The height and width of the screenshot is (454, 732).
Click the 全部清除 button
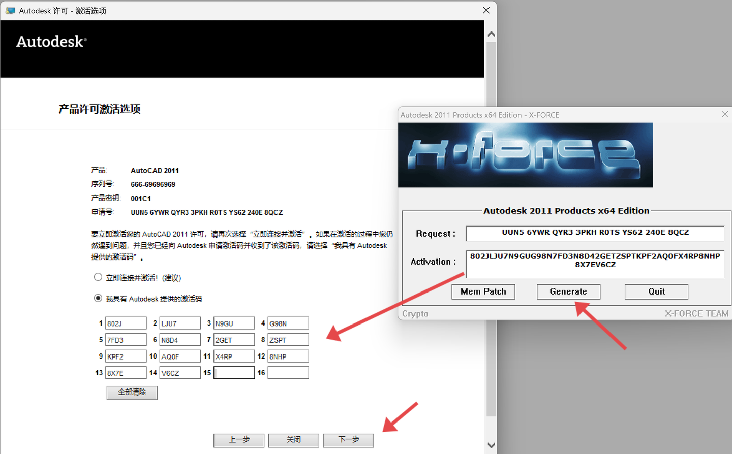[x=132, y=393]
